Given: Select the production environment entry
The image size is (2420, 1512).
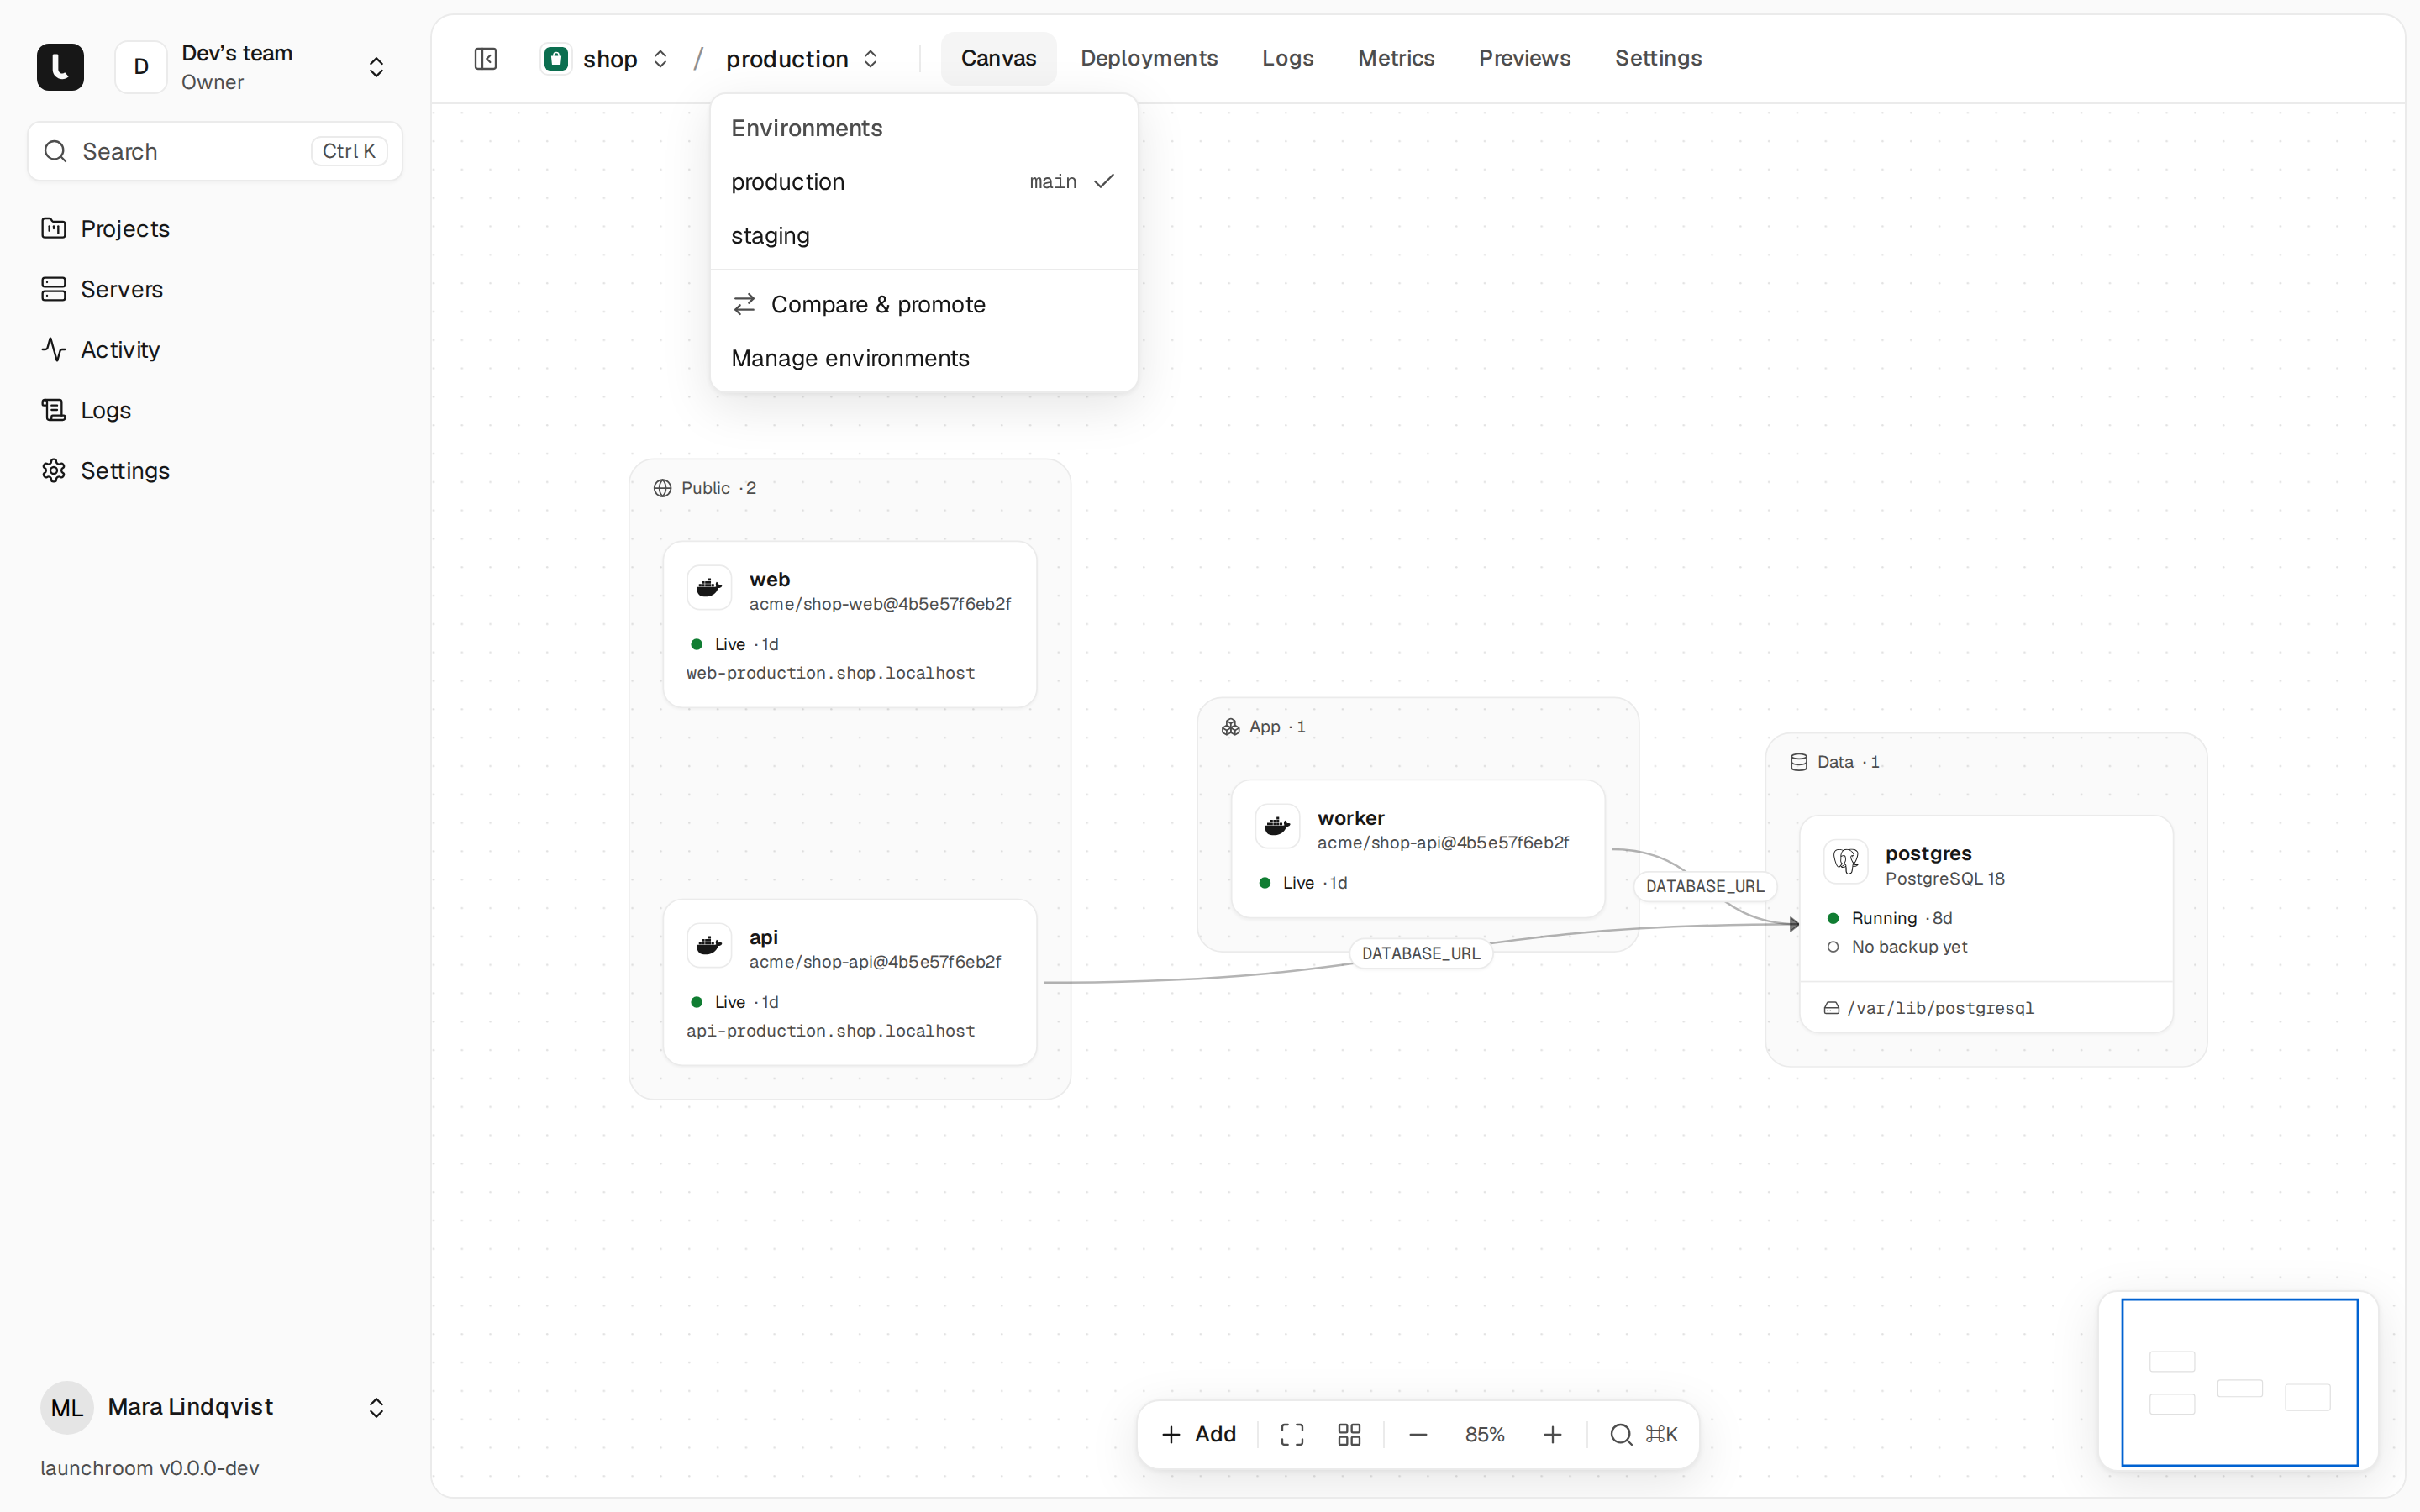Looking at the screenshot, I should (923, 182).
